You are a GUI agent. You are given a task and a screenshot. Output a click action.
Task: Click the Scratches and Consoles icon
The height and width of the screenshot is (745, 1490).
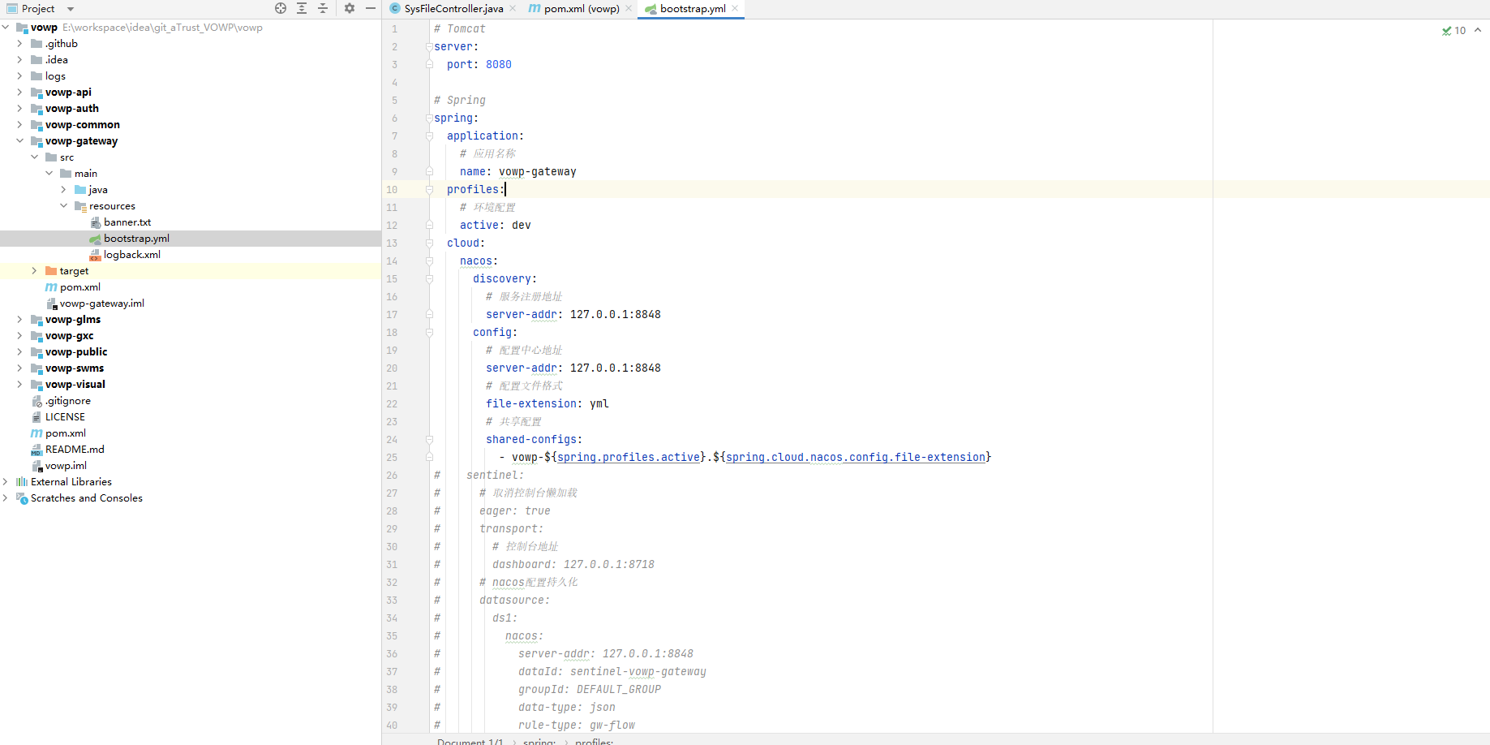pyautogui.click(x=22, y=497)
